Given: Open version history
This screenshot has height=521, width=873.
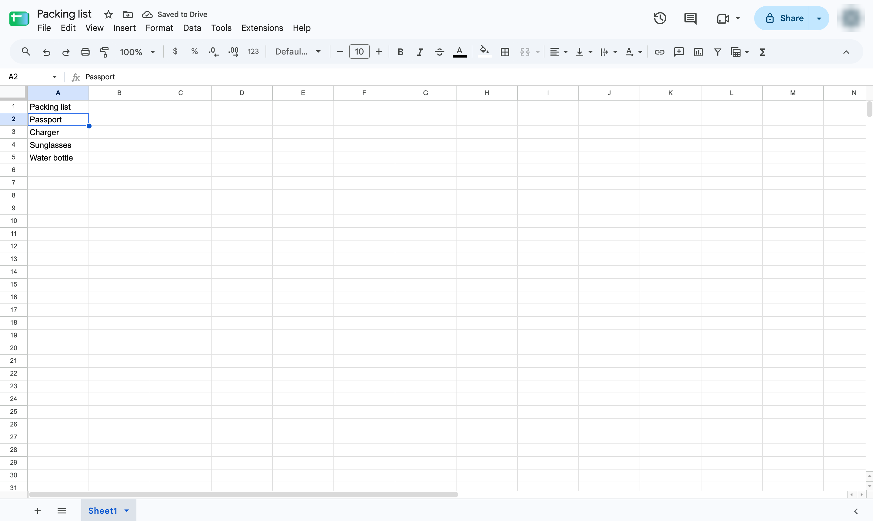Looking at the screenshot, I should pos(660,18).
